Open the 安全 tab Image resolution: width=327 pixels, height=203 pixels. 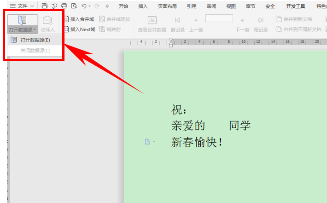[270, 6]
